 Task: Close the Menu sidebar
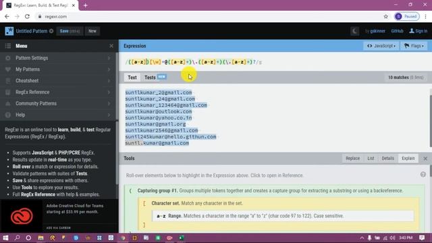tap(111, 46)
